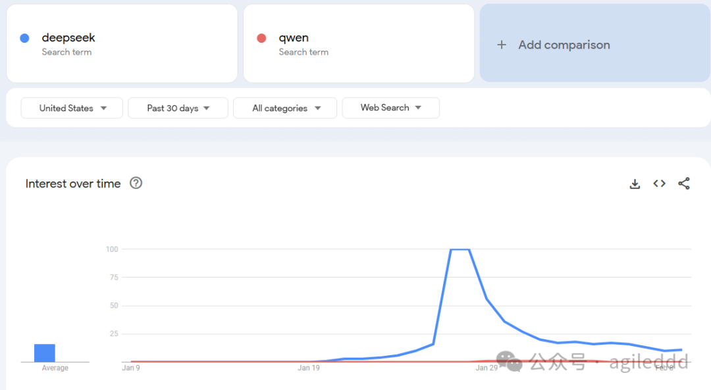The width and height of the screenshot is (711, 390).
Task: Open the Web Search type dropdown
Action: 390,108
